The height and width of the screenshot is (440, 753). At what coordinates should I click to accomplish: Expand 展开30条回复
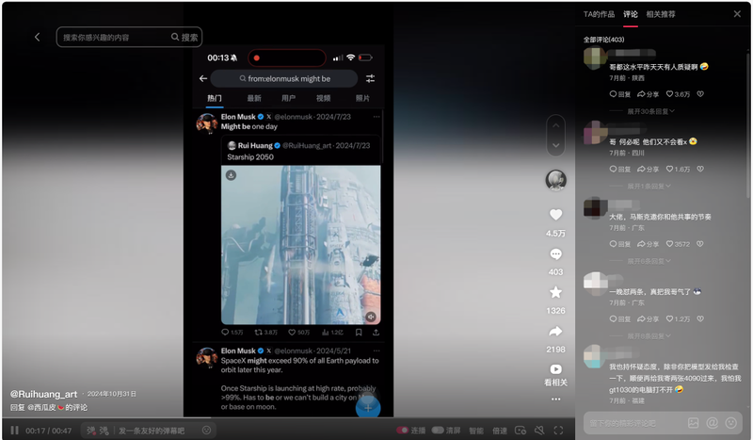point(650,111)
